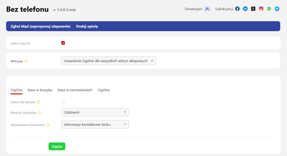
Task: Open the Telegram channel icon
Action: (277, 9)
